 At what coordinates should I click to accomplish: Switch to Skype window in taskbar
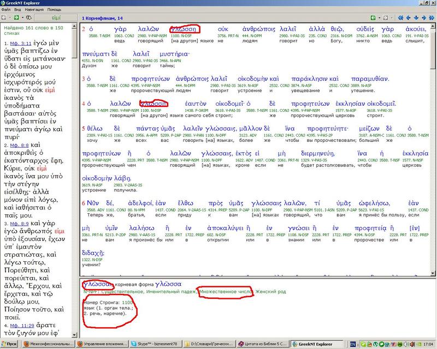click(154, 344)
